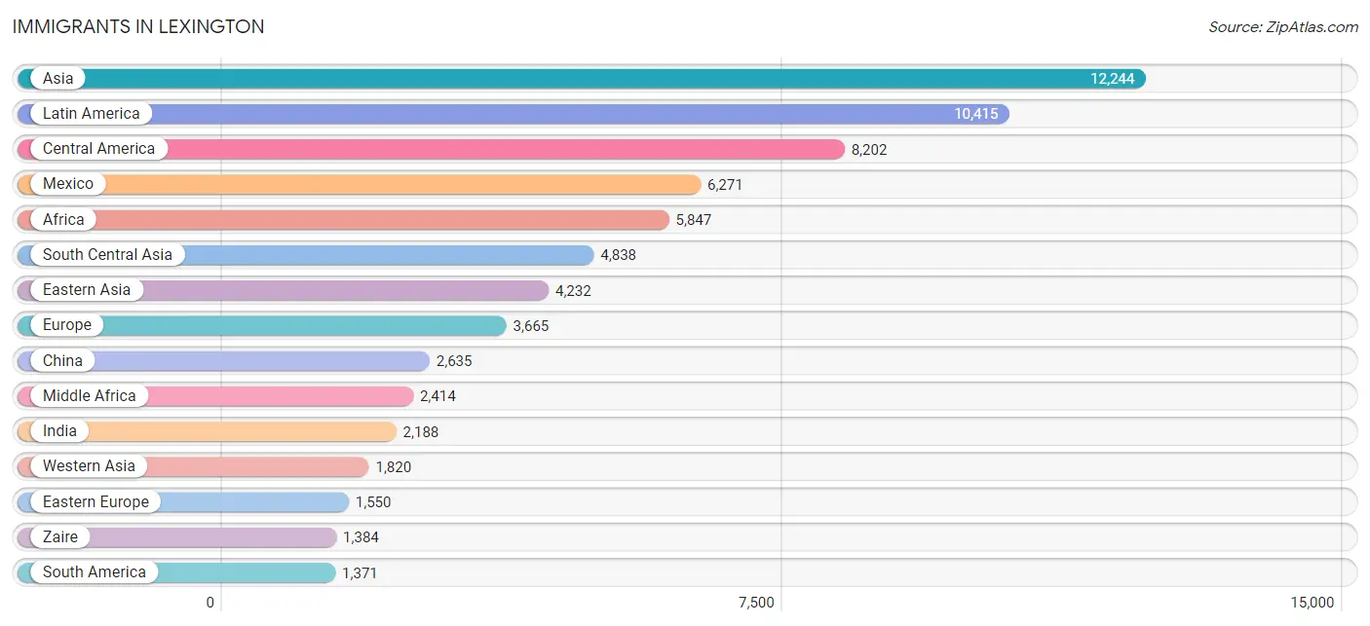Click the 10,415 value on Latin America bar
This screenshot has width=1370, height=626.
pyautogui.click(x=976, y=114)
